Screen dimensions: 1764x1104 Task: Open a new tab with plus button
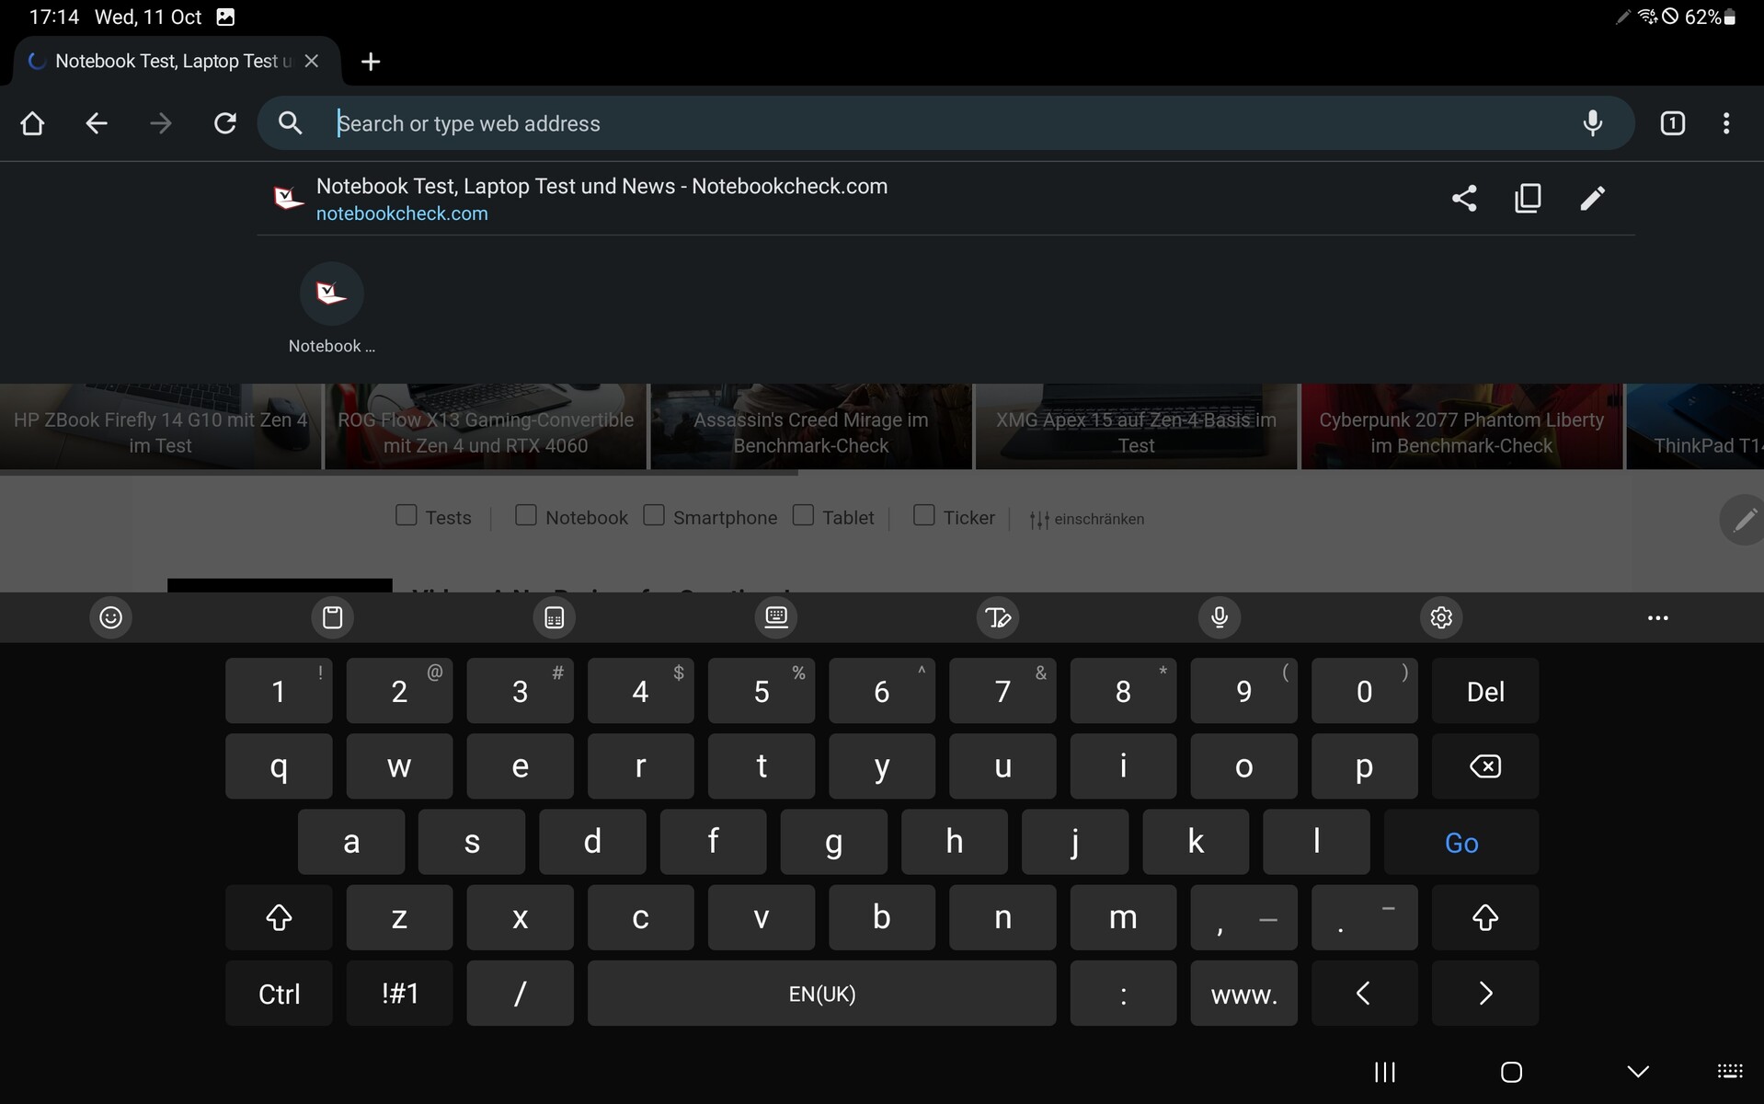pyautogui.click(x=371, y=62)
